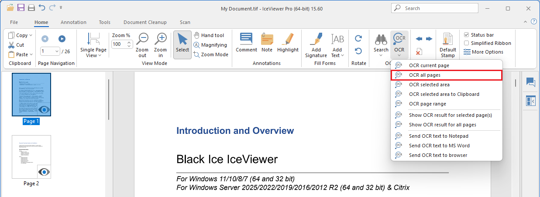The width and height of the screenshot is (540, 197).
Task: Click the delete page red X icon
Action: tap(419, 52)
